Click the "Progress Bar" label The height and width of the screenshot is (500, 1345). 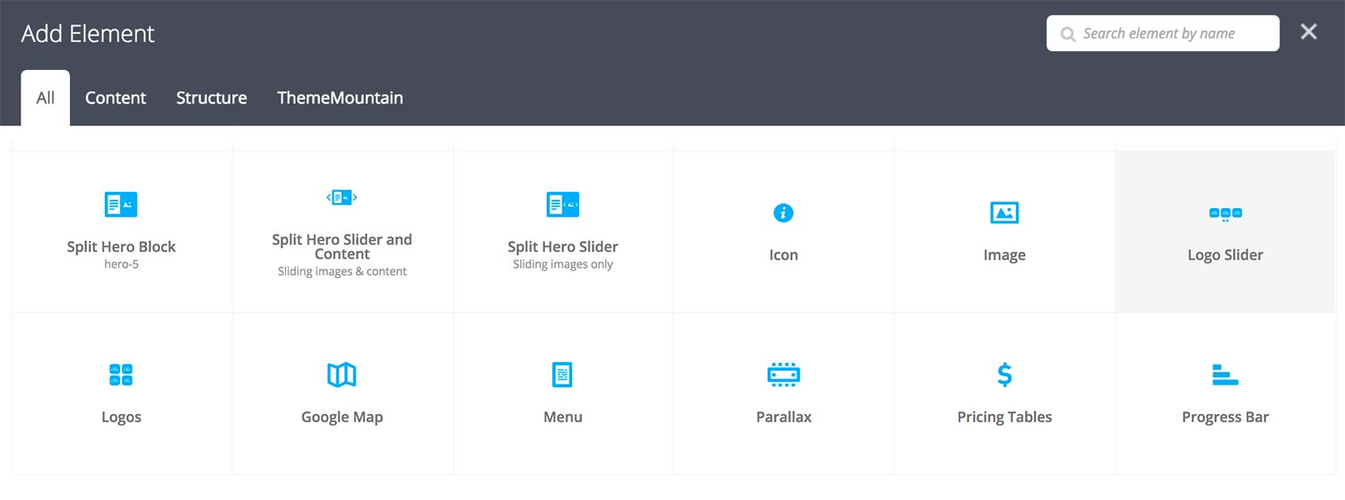pos(1225,418)
